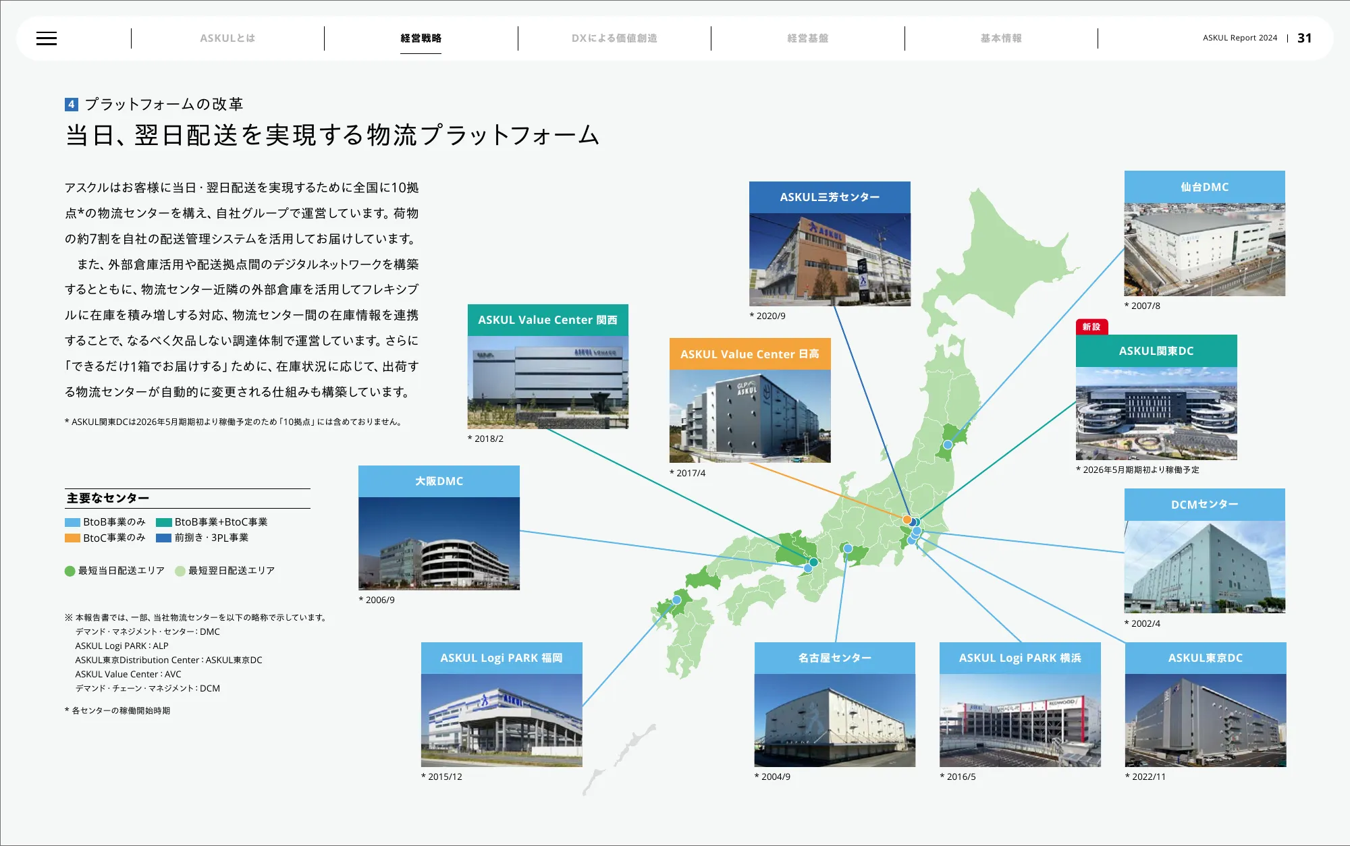Open the 名古屋センター building photo
Viewport: 1350px width, 846px height.
[835, 721]
